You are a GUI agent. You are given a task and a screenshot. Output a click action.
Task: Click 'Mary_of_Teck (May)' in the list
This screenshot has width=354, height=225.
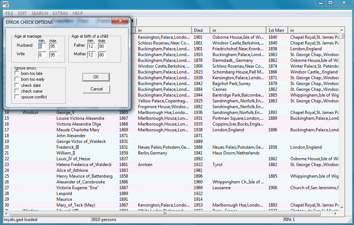(76, 205)
